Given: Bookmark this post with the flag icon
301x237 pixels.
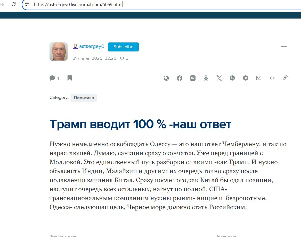Looking at the screenshot, I should [x=70, y=78].
